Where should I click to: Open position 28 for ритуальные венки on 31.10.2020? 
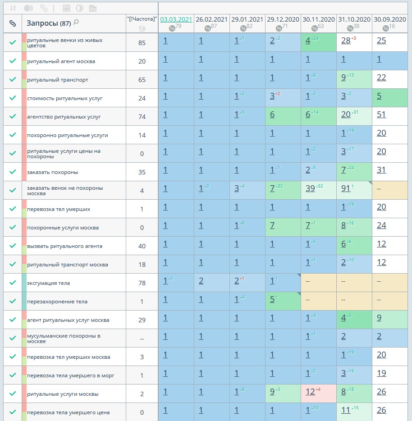(x=346, y=41)
